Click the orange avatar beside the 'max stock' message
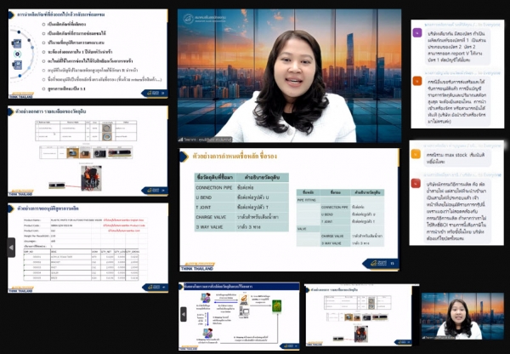Image resolution: width=510 pixels, height=354 pixels. tap(416, 156)
